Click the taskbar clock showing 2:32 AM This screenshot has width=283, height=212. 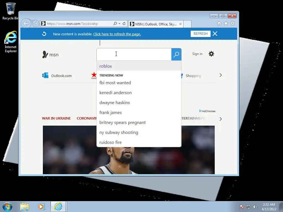[x=269, y=207]
